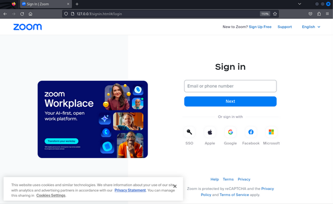Viewport: 333px width, 204px height.
Task: Open the Support link
Action: [x=284, y=27]
